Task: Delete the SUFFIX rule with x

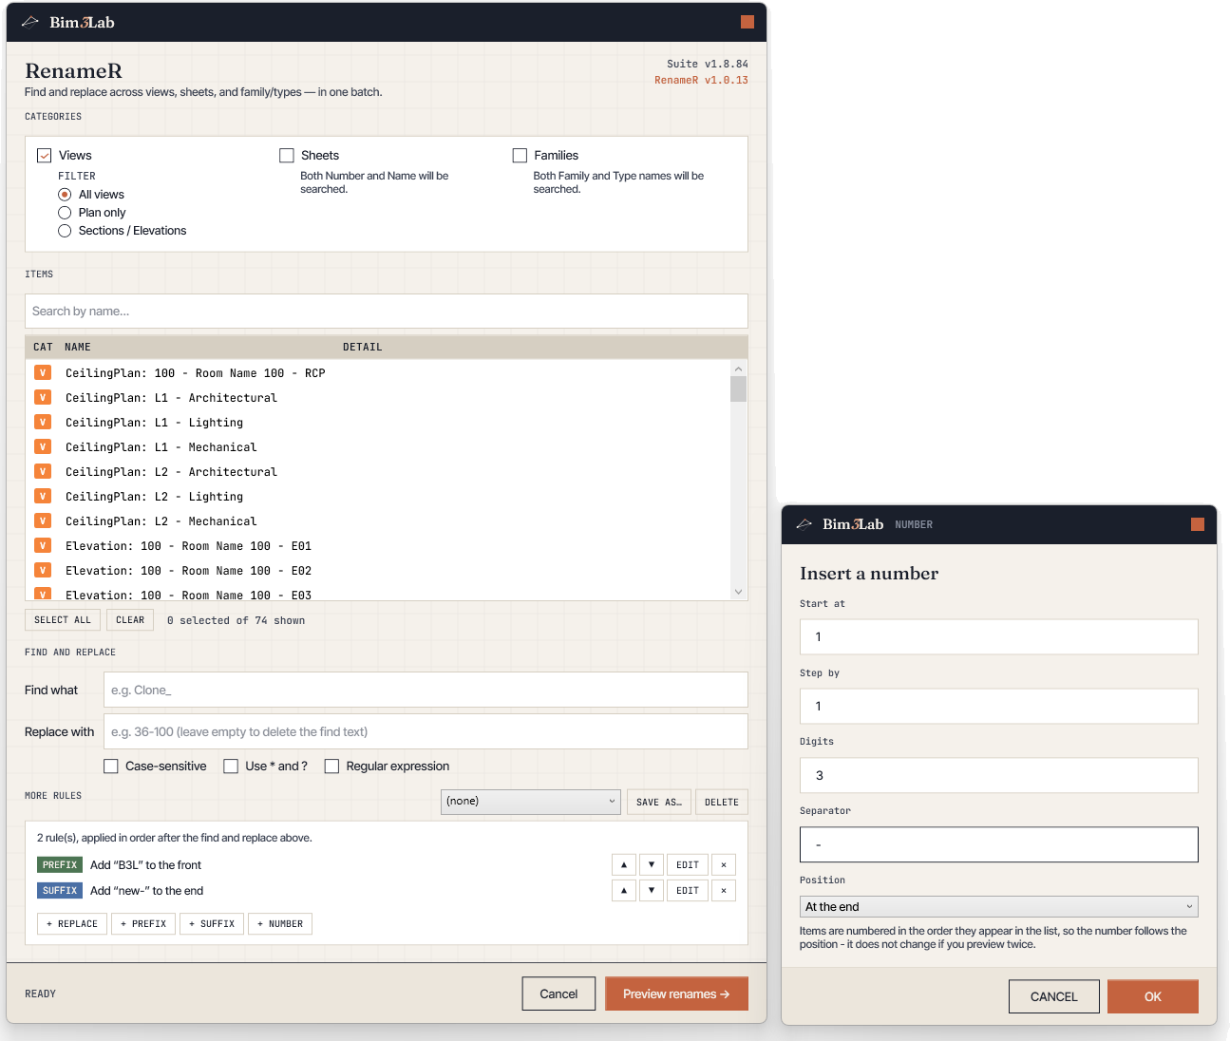Action: click(x=724, y=891)
